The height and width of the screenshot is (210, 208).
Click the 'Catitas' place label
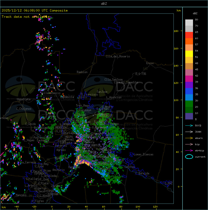pyautogui.click(x=130, y=167)
